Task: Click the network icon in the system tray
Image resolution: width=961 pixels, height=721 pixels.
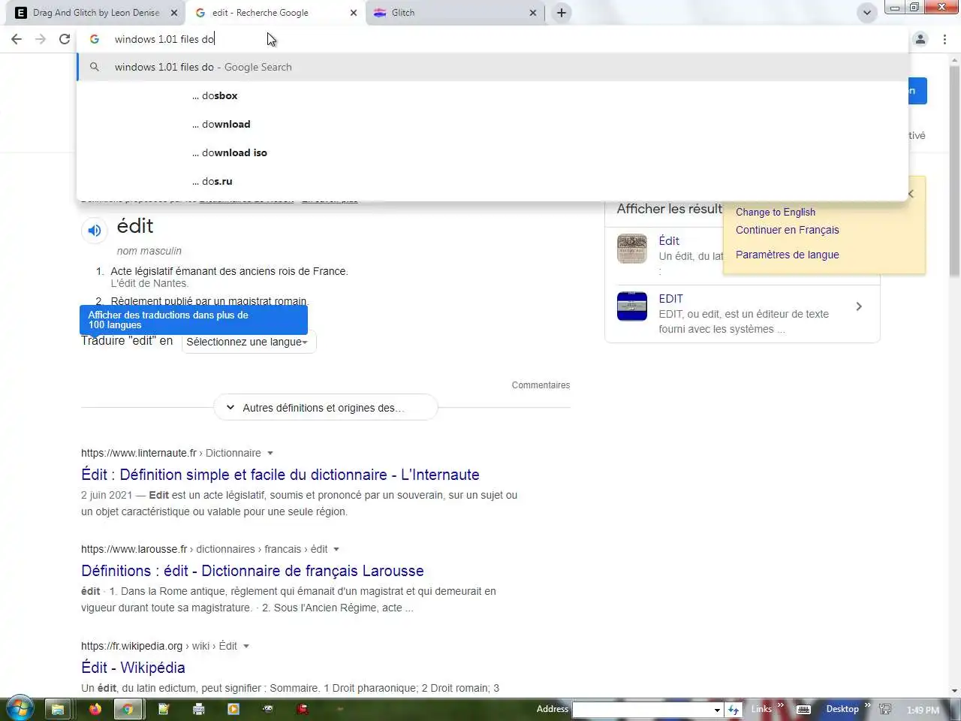Action: (x=886, y=709)
